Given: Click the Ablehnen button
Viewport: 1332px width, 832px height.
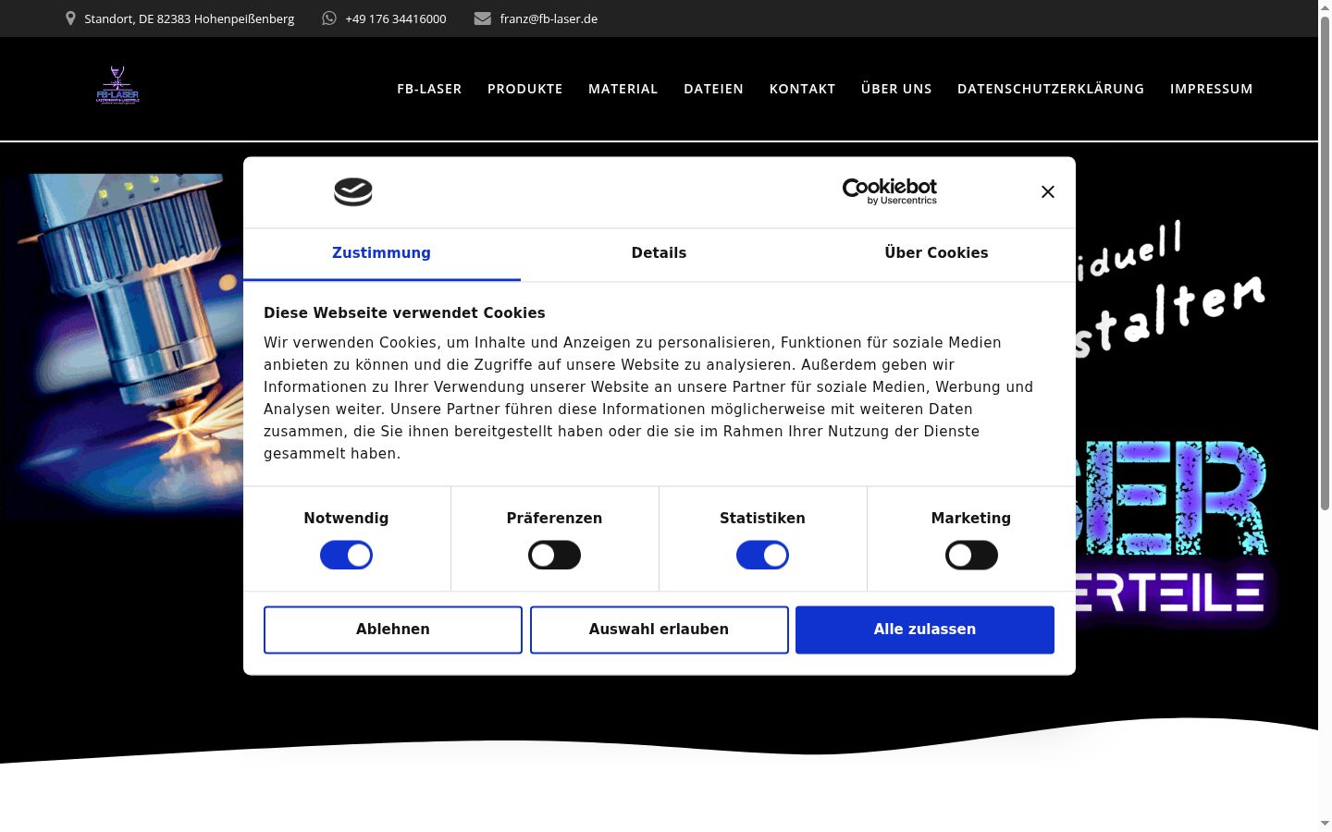Looking at the screenshot, I should (x=393, y=630).
